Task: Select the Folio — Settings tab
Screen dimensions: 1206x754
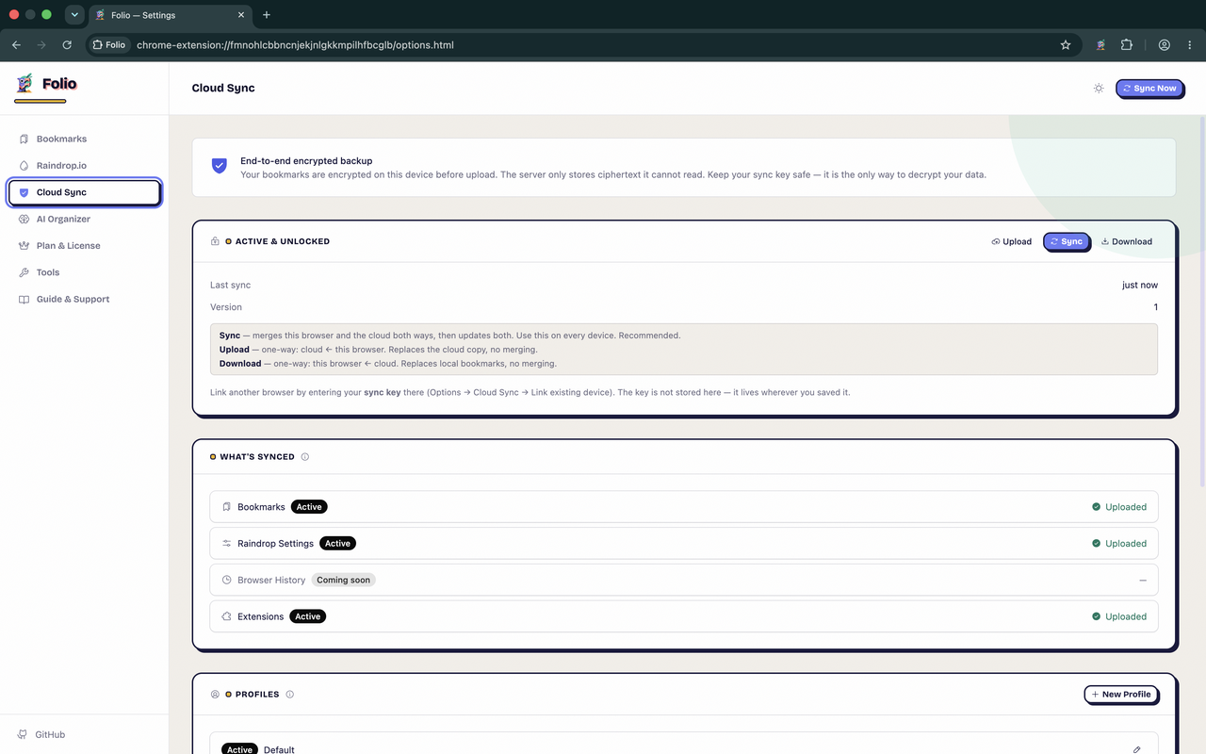Action: (x=170, y=15)
